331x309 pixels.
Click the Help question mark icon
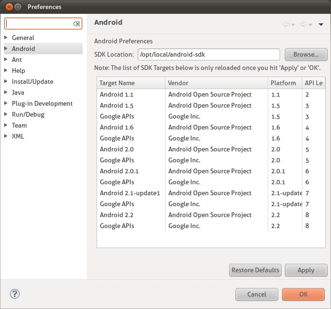pyautogui.click(x=14, y=294)
